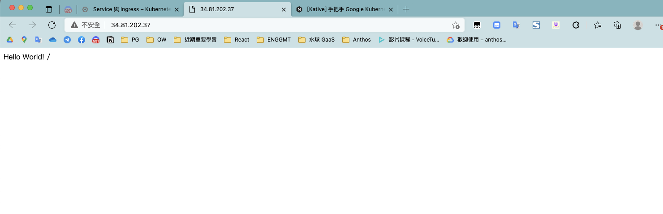Click the address bar showing 34.81.202.37
Image resolution: width=663 pixels, height=214 pixels.
pyautogui.click(x=269, y=25)
